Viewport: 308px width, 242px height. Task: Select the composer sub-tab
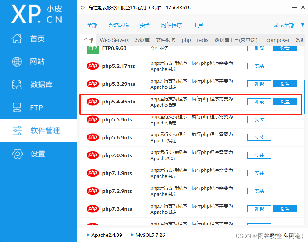click(278, 40)
